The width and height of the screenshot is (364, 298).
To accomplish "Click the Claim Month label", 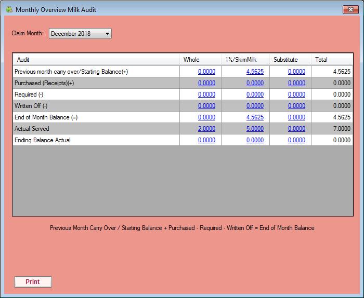I will coord(28,33).
